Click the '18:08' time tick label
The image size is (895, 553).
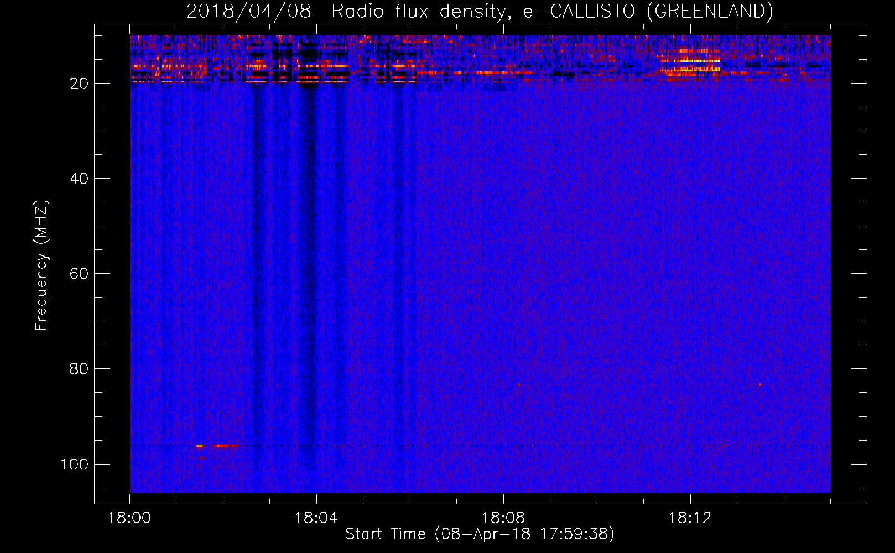point(503,518)
